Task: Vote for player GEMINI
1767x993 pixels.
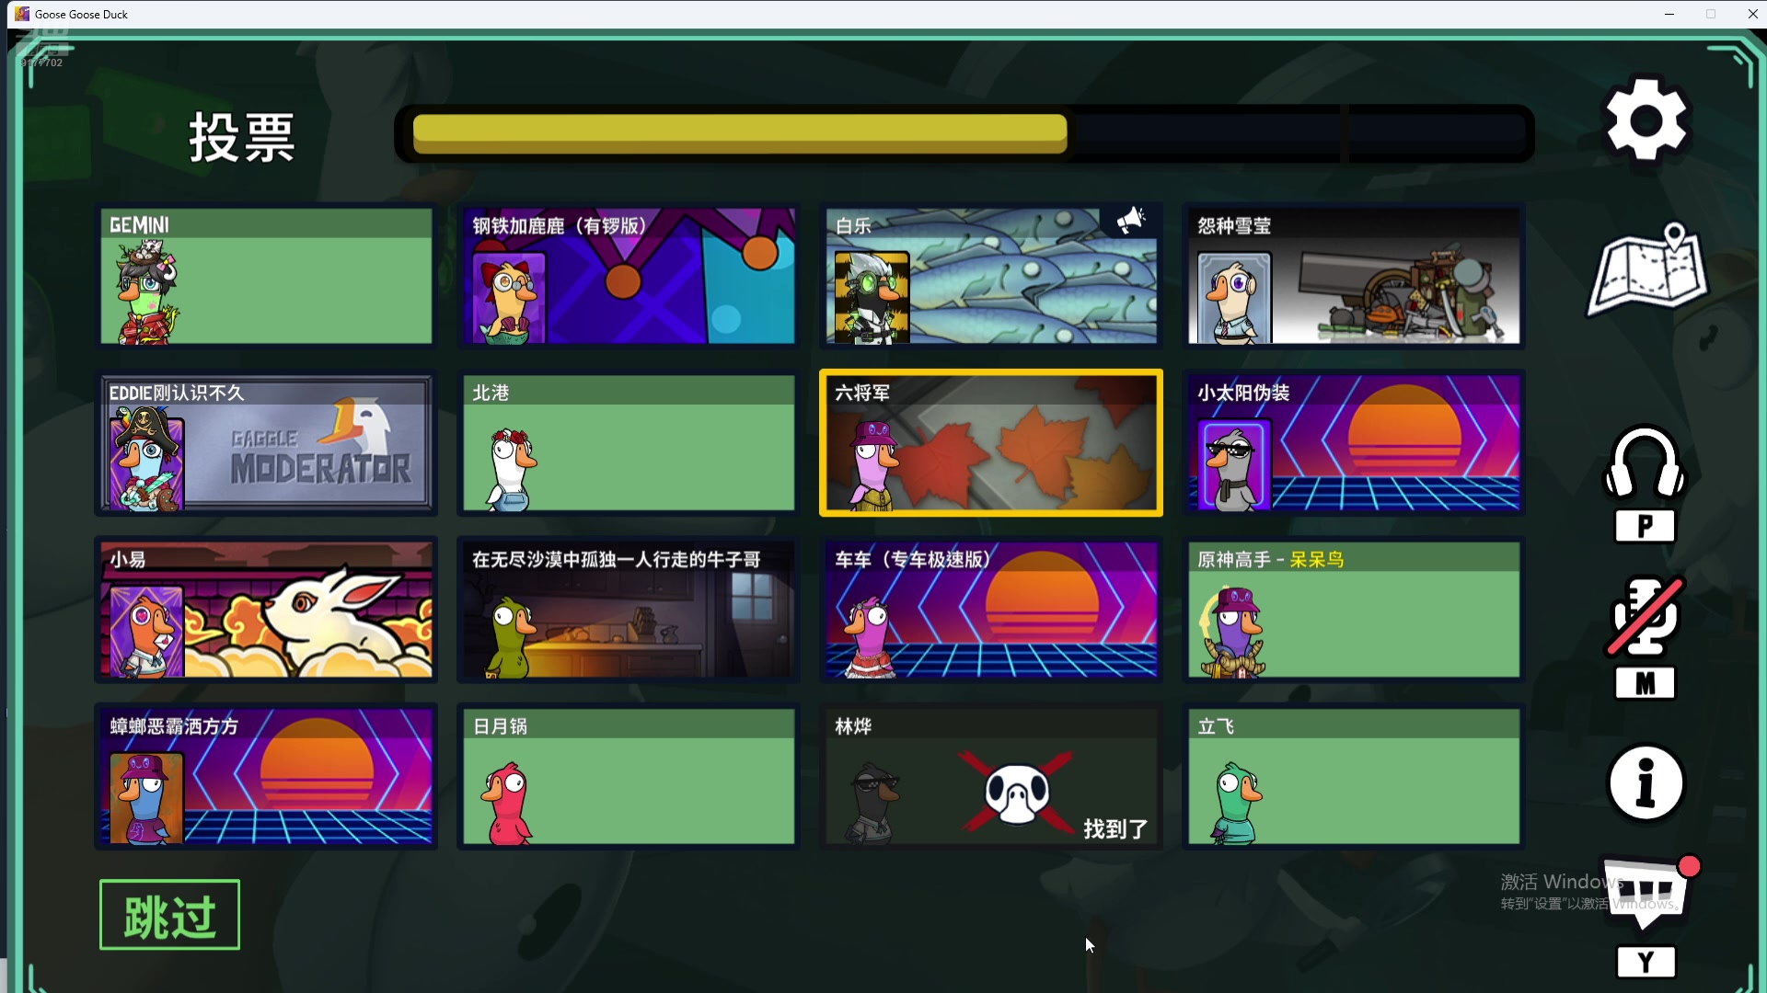Action: click(x=266, y=276)
